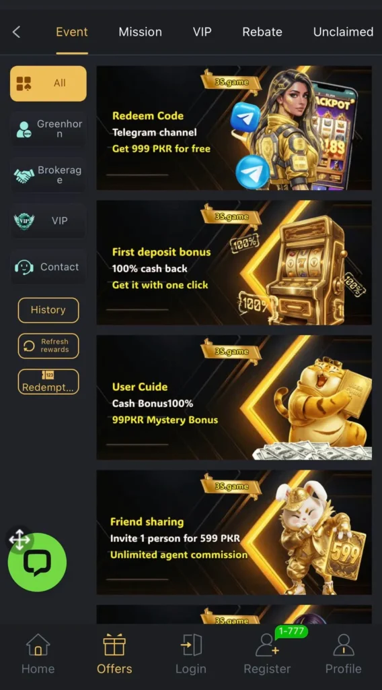Tap the back arrow icon
Viewport: 382px width, 690px height.
[16, 32]
